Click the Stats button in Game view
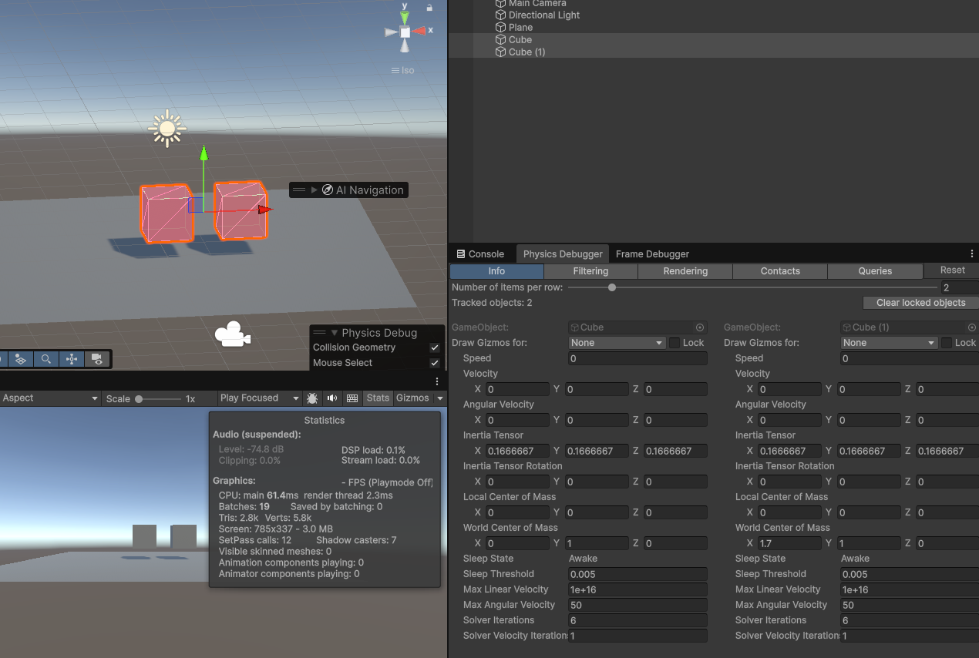 (378, 398)
